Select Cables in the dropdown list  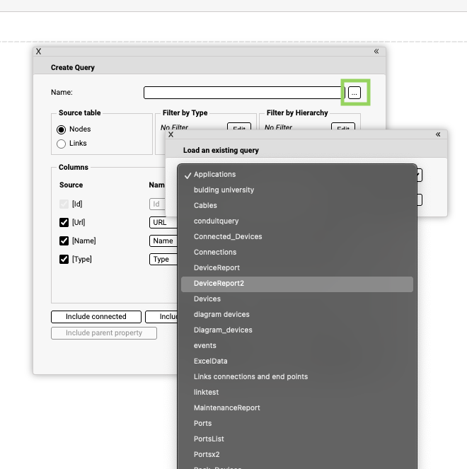[x=205, y=206]
